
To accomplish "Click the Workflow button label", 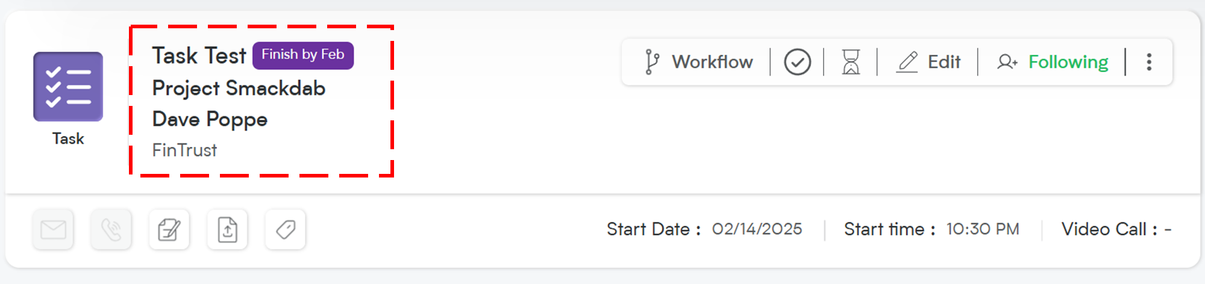I will (712, 62).
